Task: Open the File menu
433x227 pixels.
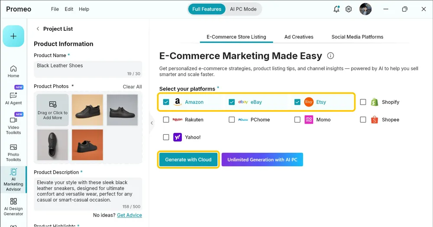Action: (55, 9)
